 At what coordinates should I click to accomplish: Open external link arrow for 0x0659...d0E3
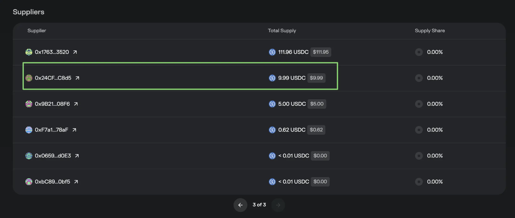pyautogui.click(x=77, y=156)
